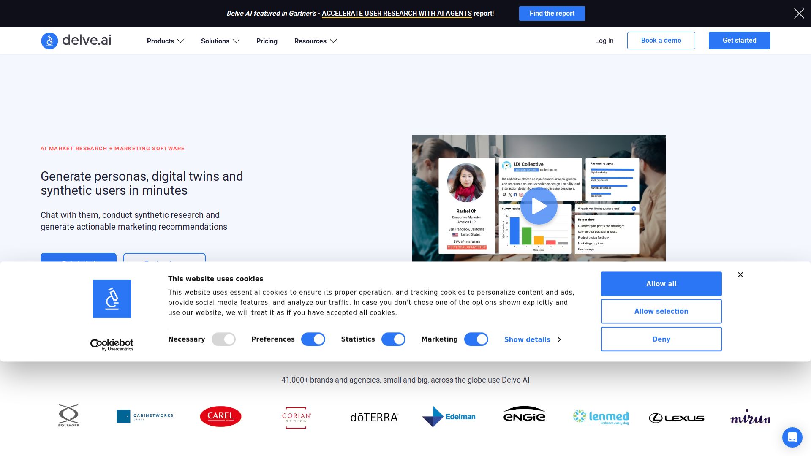Open the Resources menu
The width and height of the screenshot is (811, 456).
point(315,41)
